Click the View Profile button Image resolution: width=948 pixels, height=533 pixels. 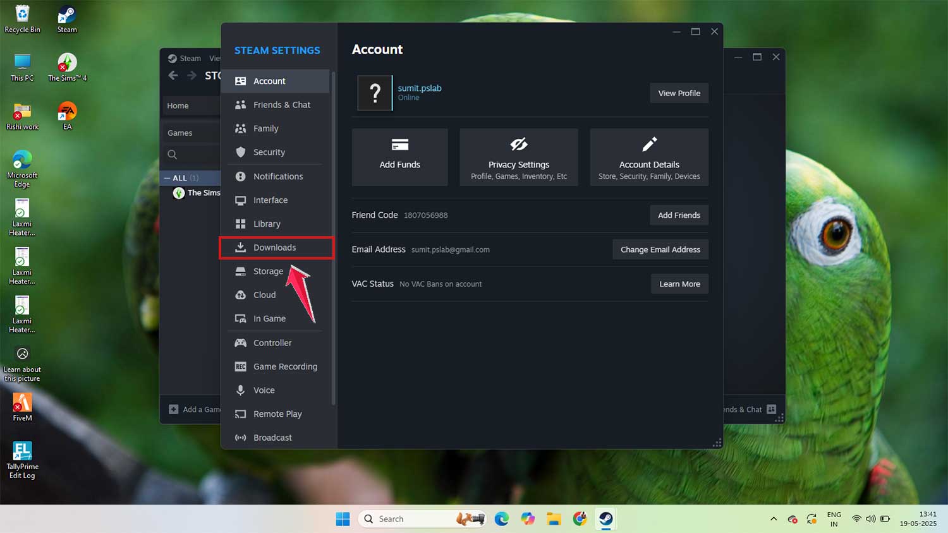tap(679, 93)
